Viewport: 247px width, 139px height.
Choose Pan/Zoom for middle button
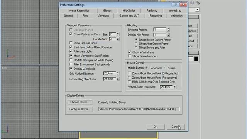147,68
